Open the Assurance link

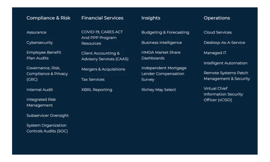(36, 32)
